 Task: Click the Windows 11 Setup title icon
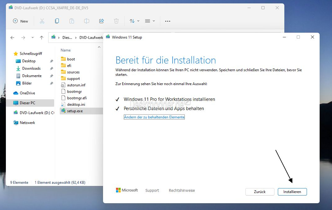tap(108, 37)
